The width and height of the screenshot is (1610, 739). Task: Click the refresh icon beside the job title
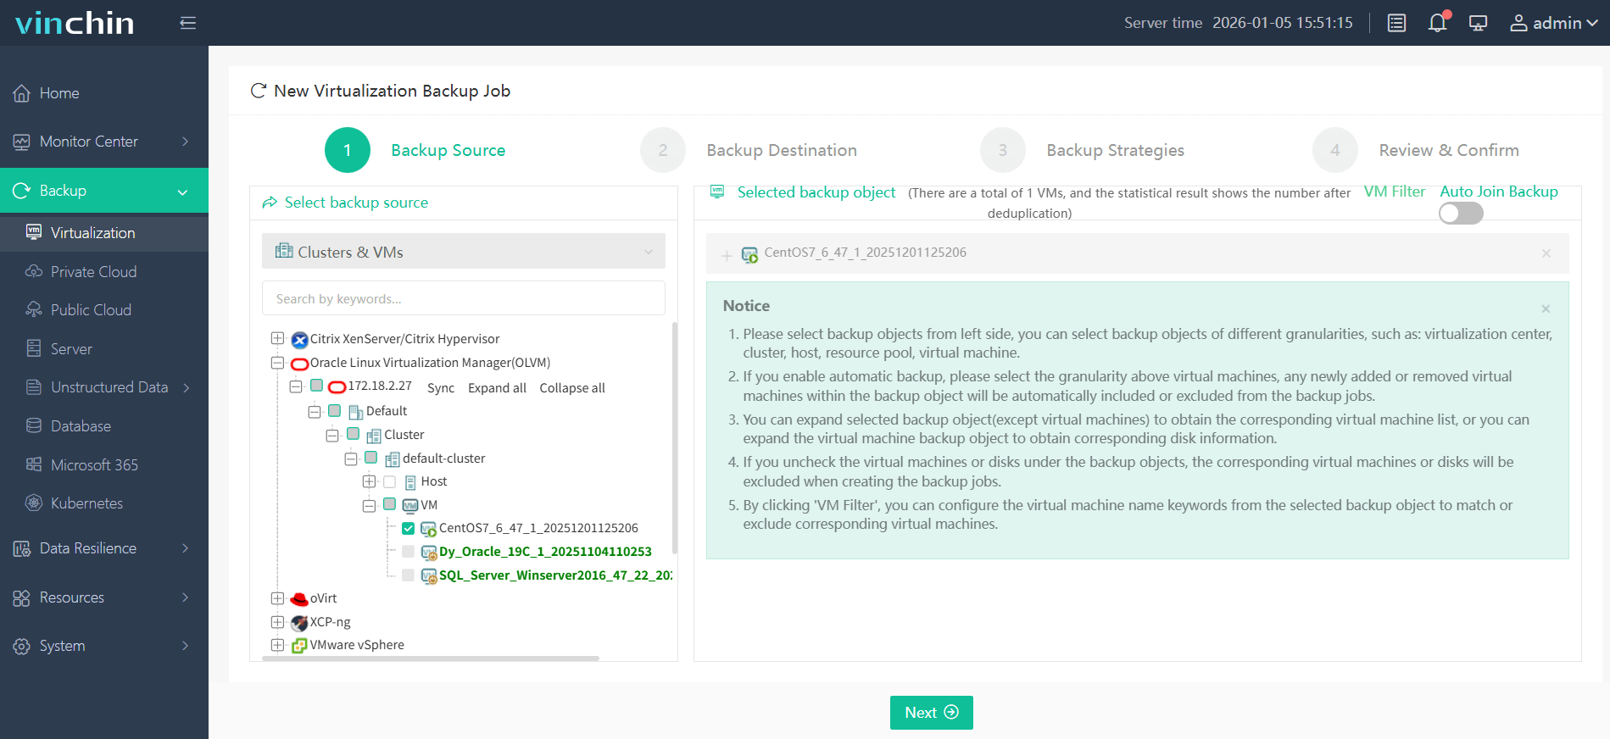coord(259,91)
